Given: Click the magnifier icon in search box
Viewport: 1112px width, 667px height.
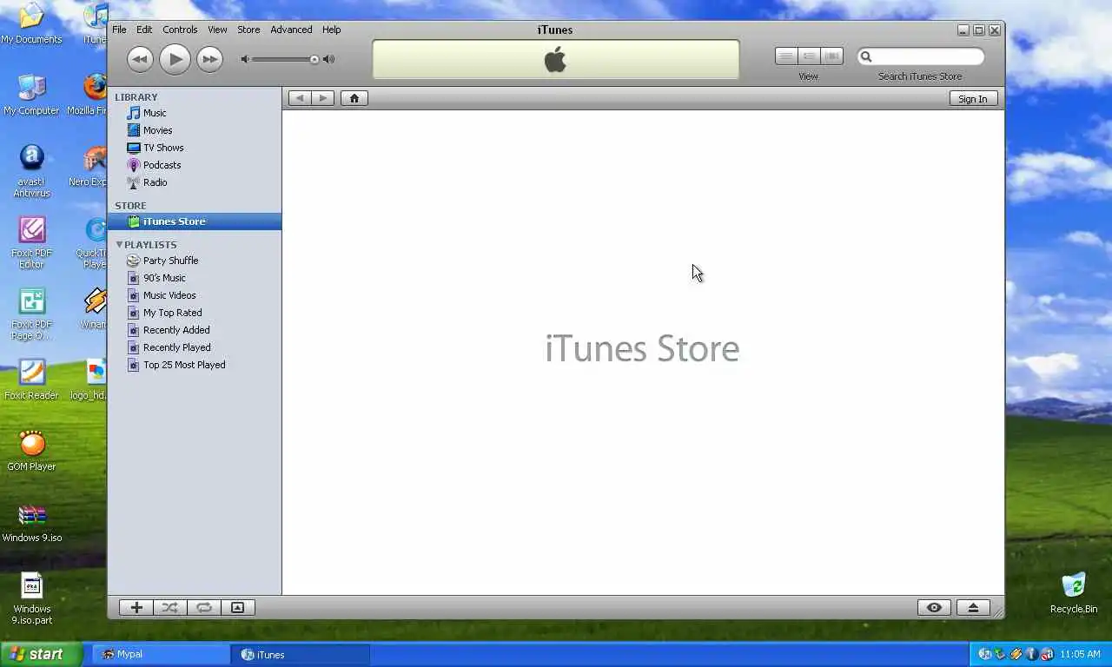Looking at the screenshot, I should 866,56.
